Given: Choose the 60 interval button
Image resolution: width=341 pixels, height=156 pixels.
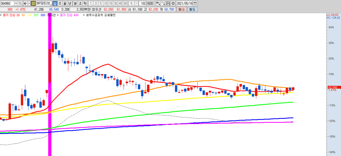Looking at the screenshot, I should [x=125, y=3].
